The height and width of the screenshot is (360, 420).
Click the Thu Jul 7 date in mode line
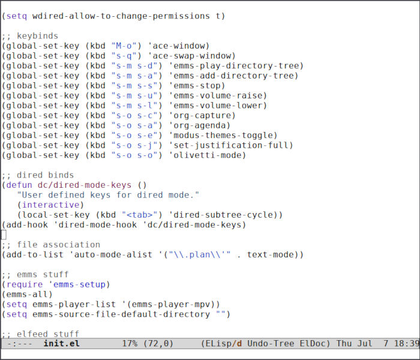(362, 343)
